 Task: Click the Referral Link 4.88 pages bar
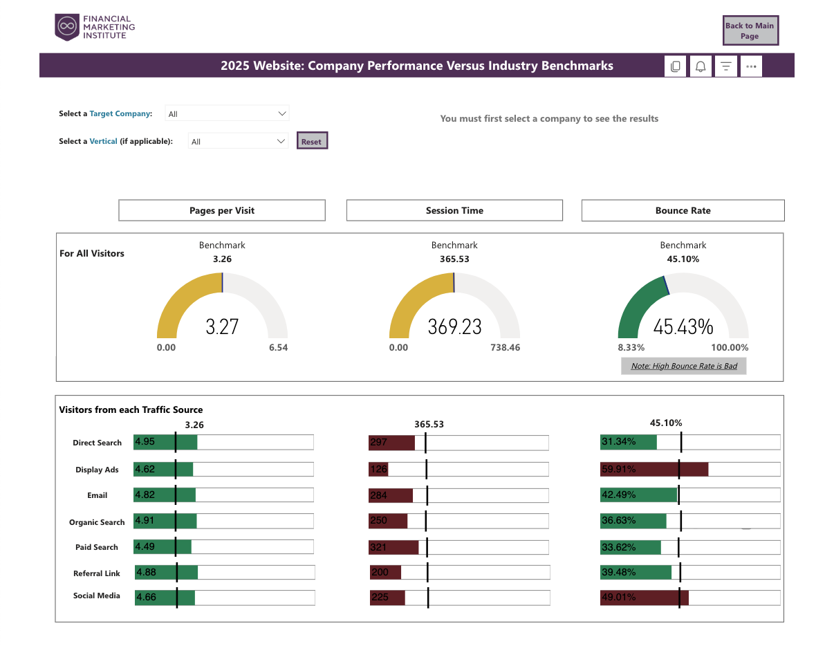pos(166,572)
